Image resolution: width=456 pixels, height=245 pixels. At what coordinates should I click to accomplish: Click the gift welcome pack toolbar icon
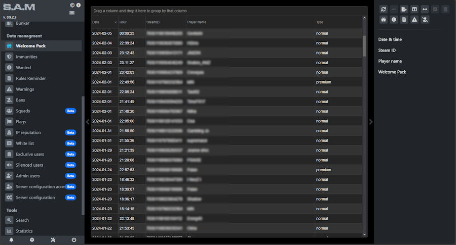point(384,20)
